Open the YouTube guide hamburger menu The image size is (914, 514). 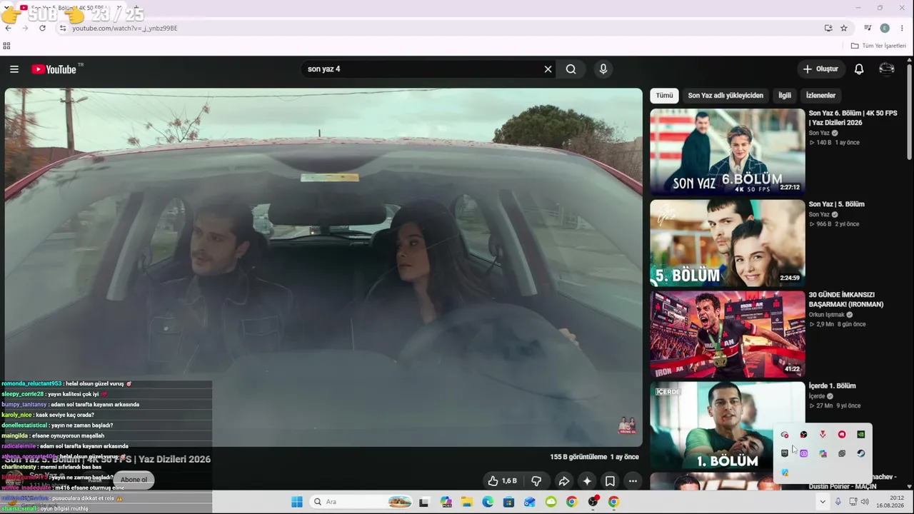tap(14, 69)
